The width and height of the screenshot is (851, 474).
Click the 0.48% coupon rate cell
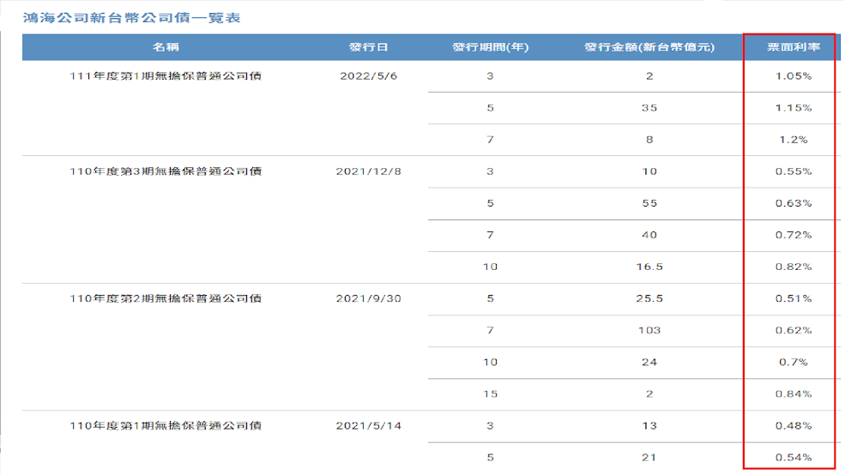click(794, 426)
